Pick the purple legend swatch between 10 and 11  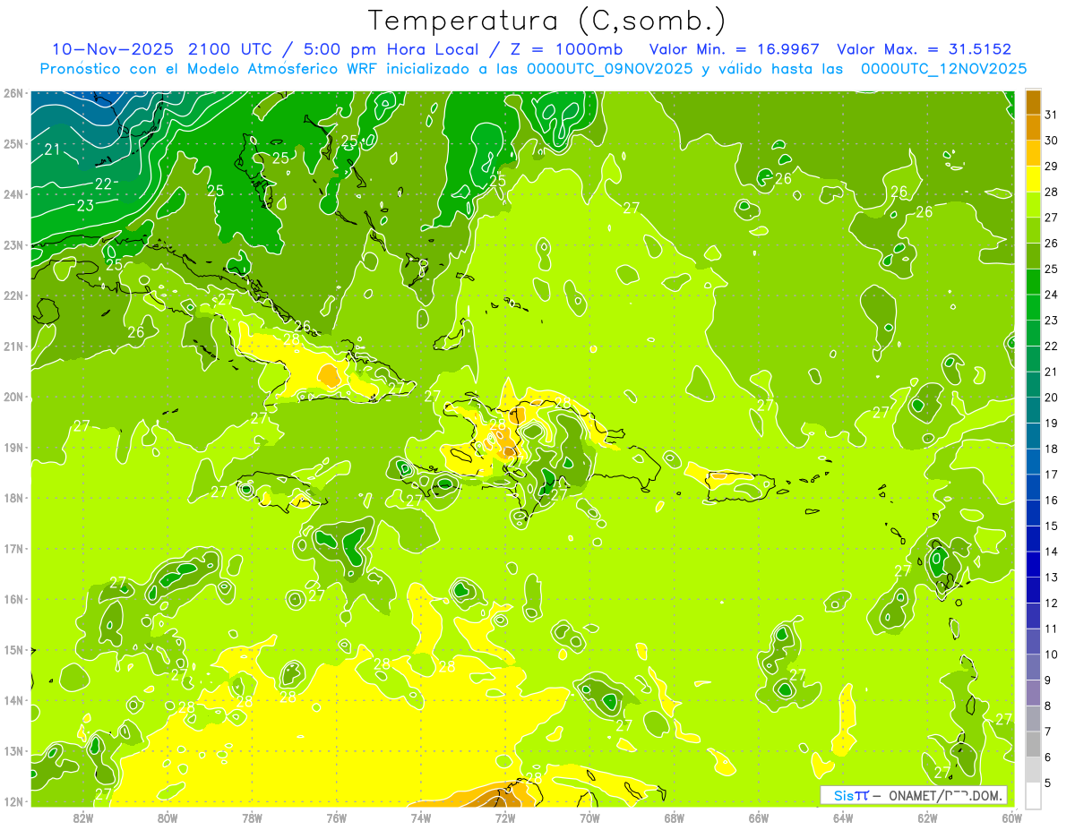click(1033, 641)
